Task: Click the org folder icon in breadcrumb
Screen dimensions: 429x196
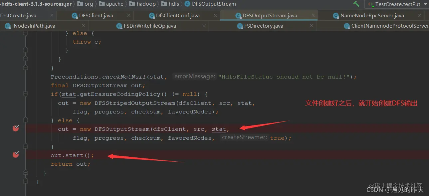Action: [x=80, y=4]
